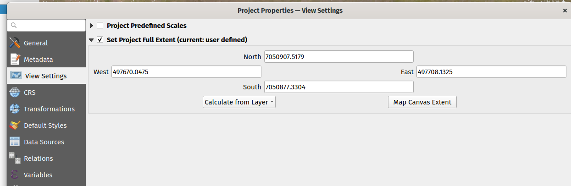The image size is (571, 186).
Task: Enable the Project Predefined Scales checkbox
Action: click(100, 26)
